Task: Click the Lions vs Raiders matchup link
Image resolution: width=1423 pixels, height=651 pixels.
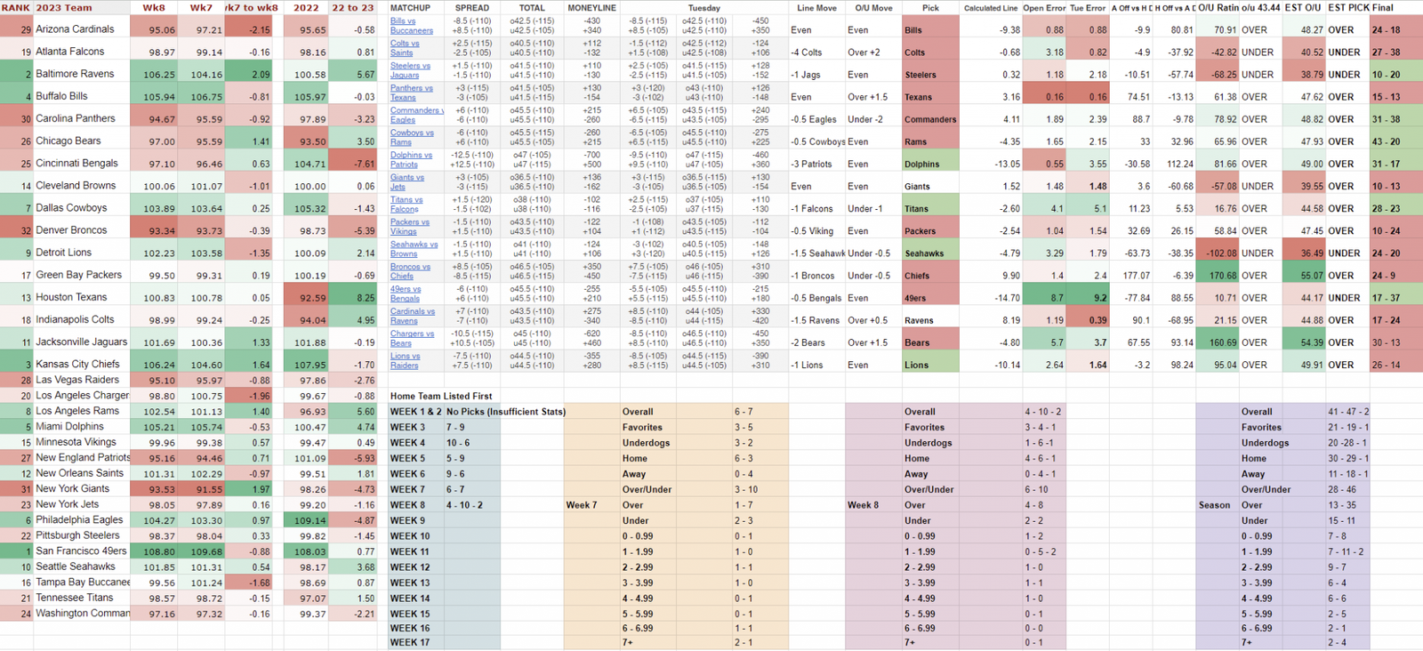Action: pyautogui.click(x=405, y=360)
